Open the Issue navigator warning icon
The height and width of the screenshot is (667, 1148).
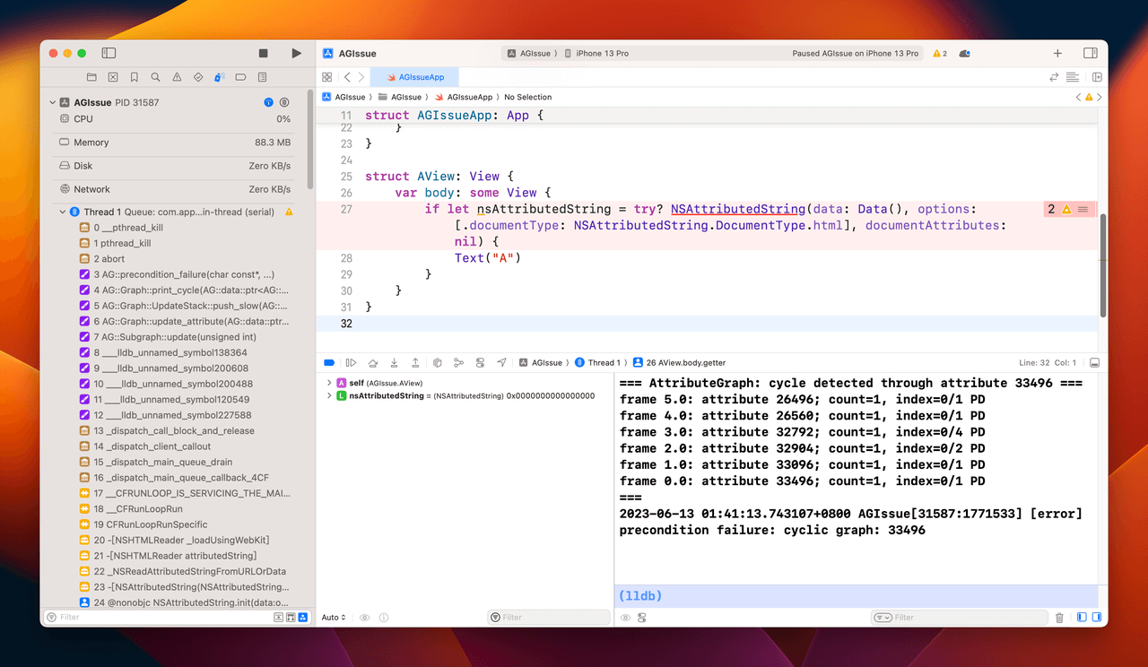(x=177, y=77)
